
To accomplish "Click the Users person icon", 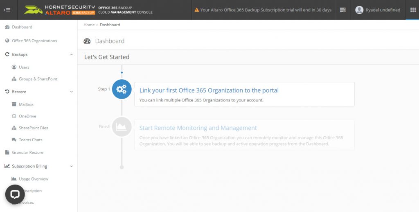I will click(14, 67).
